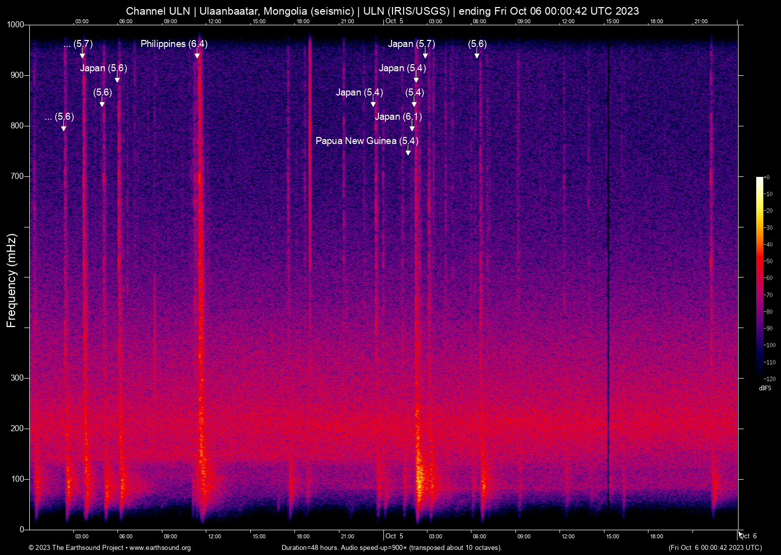Click the 12:00 timestamp on bottom axis
This screenshot has width=781, height=555.
tap(214, 536)
